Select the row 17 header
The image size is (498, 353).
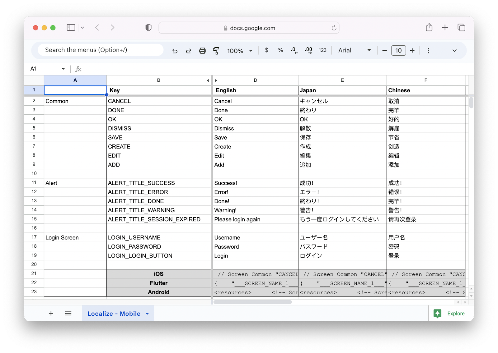coord(34,237)
